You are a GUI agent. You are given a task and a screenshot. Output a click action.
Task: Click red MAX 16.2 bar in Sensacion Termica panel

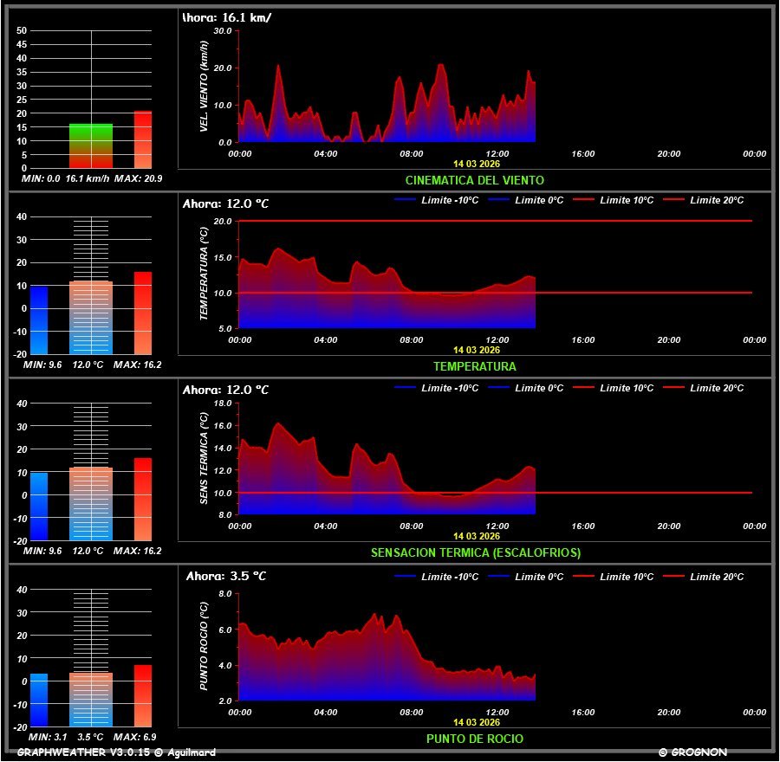(143, 499)
